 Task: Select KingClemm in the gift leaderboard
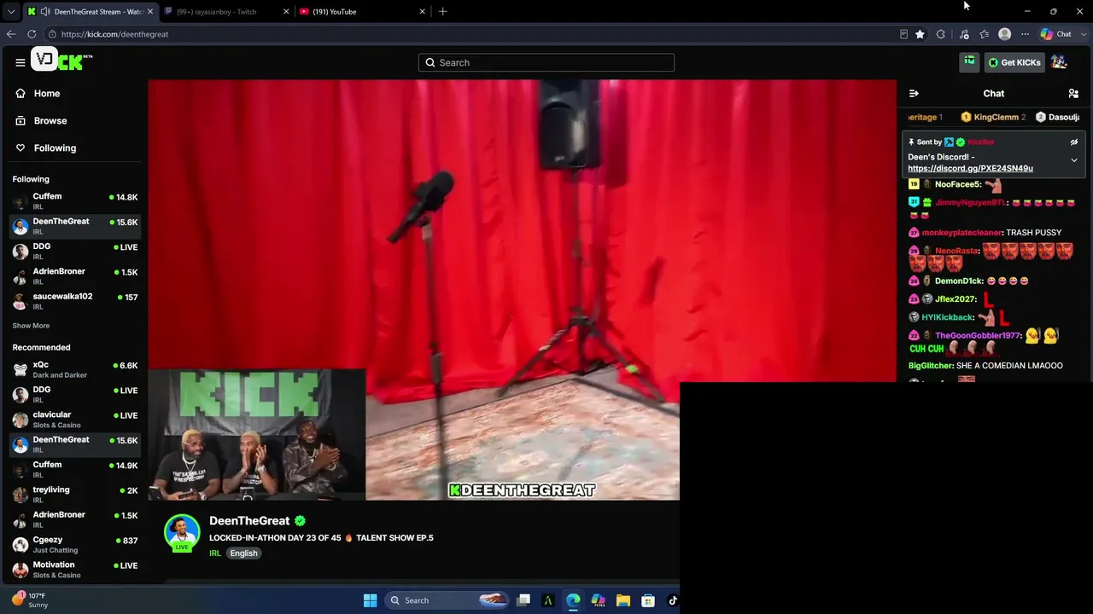993,117
